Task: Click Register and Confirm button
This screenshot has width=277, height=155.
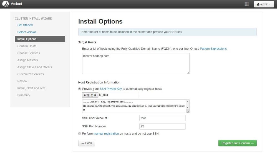Action: click(x=237, y=143)
